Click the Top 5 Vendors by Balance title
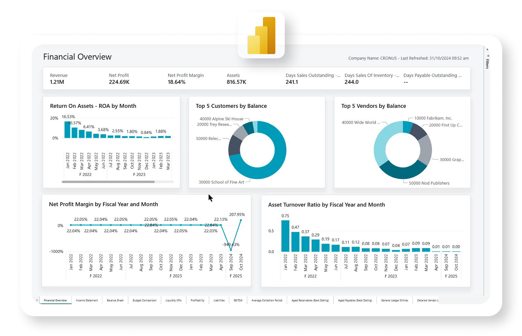 pyautogui.click(x=373, y=106)
